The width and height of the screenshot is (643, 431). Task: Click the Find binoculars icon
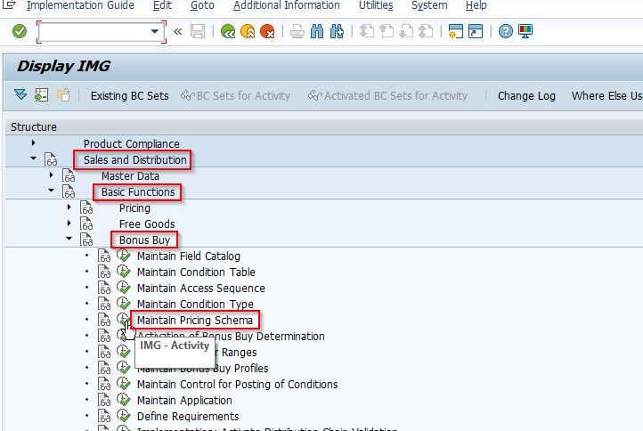coord(316,31)
